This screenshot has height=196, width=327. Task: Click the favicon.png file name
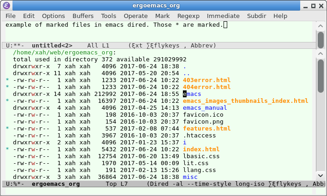203,122
